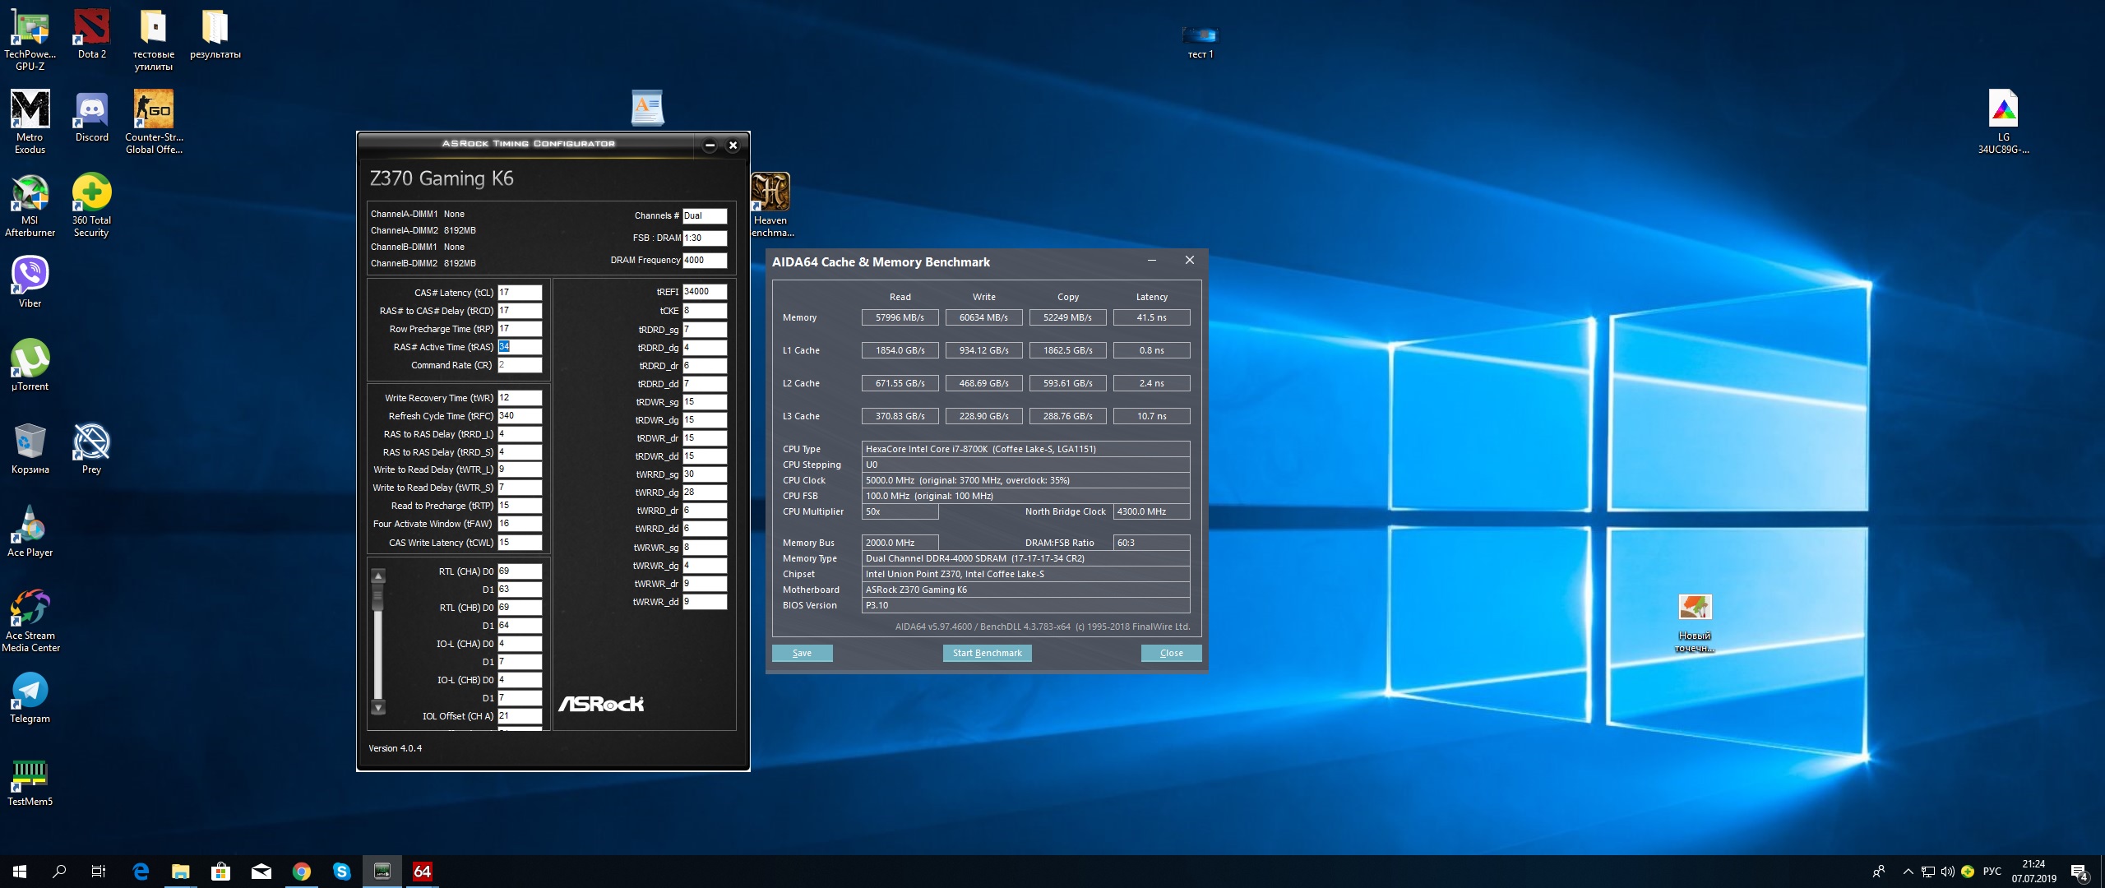This screenshot has width=2105, height=888.
Task: Launch the MSI Afterburner desktop icon
Action: coord(30,196)
